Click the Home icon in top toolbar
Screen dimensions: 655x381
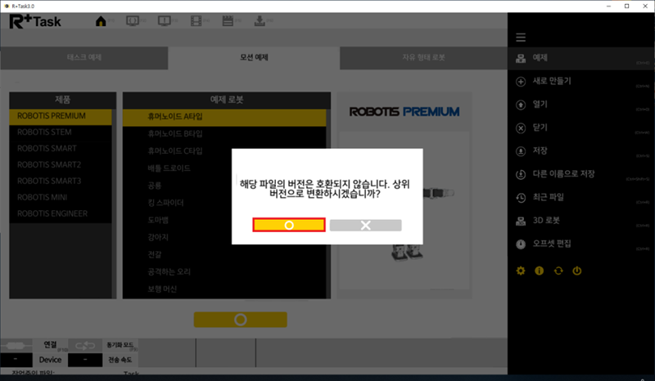click(102, 21)
